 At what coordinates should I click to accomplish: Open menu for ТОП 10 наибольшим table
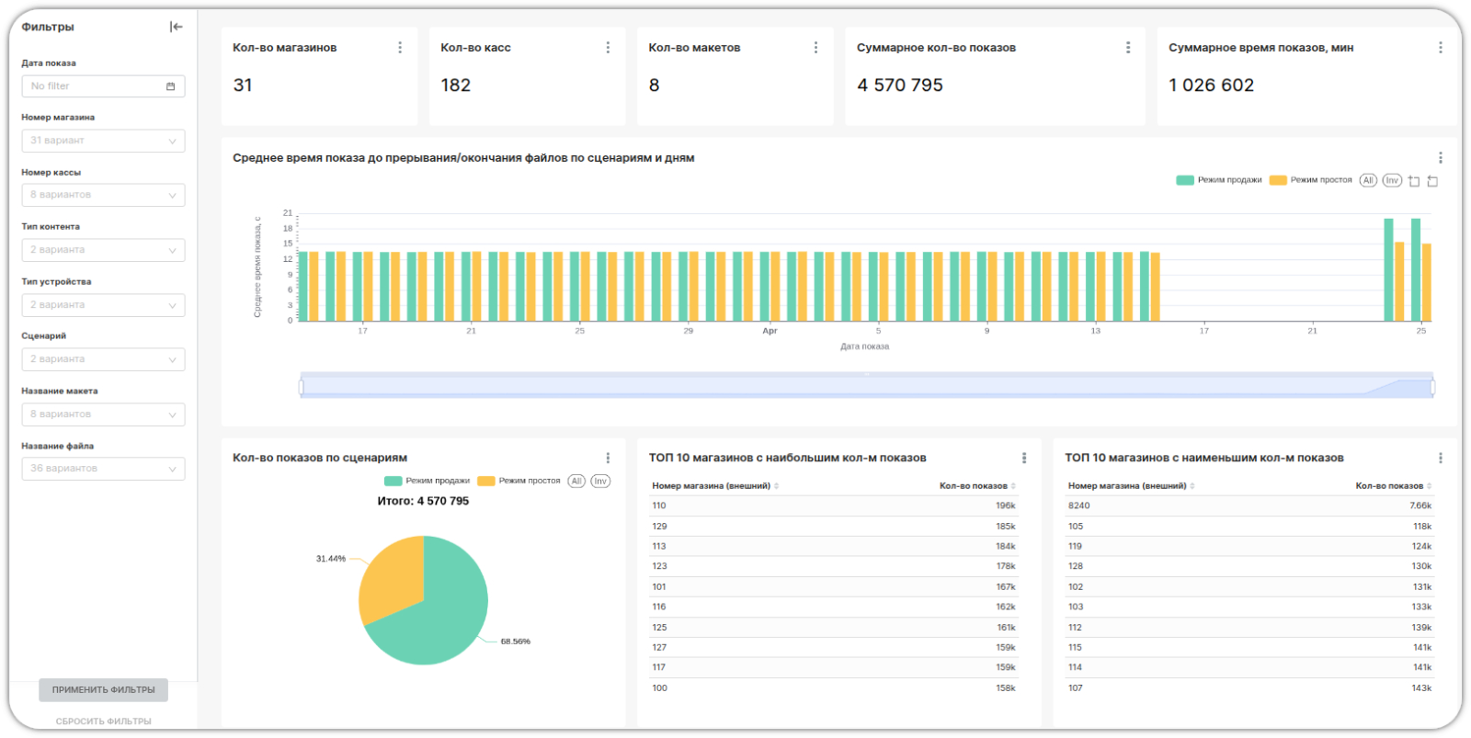1024,458
